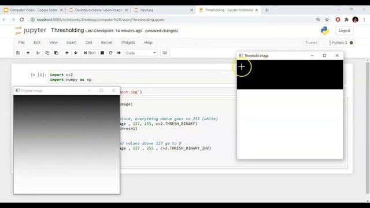Minimize the Threshold image window
Screen dimensions: 370x208
click(312, 55)
